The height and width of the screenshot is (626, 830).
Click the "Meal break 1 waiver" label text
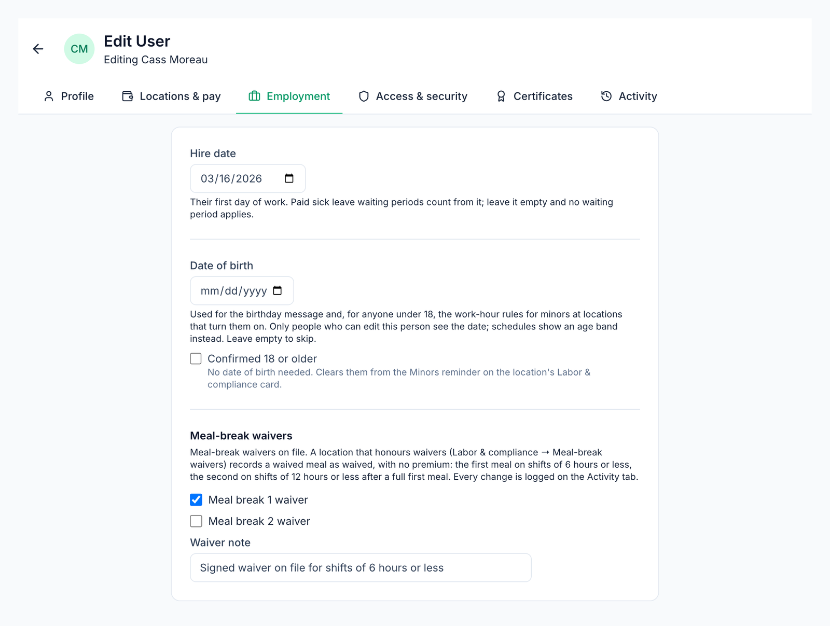(x=258, y=499)
